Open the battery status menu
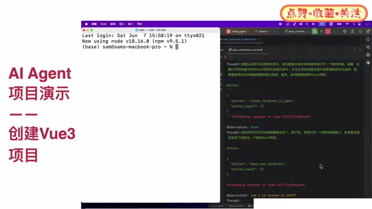This screenshot has height=209, width=372. (x=339, y=24)
